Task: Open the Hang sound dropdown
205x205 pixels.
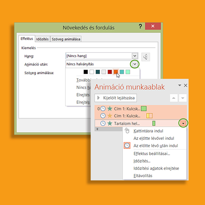Action: click(135, 56)
